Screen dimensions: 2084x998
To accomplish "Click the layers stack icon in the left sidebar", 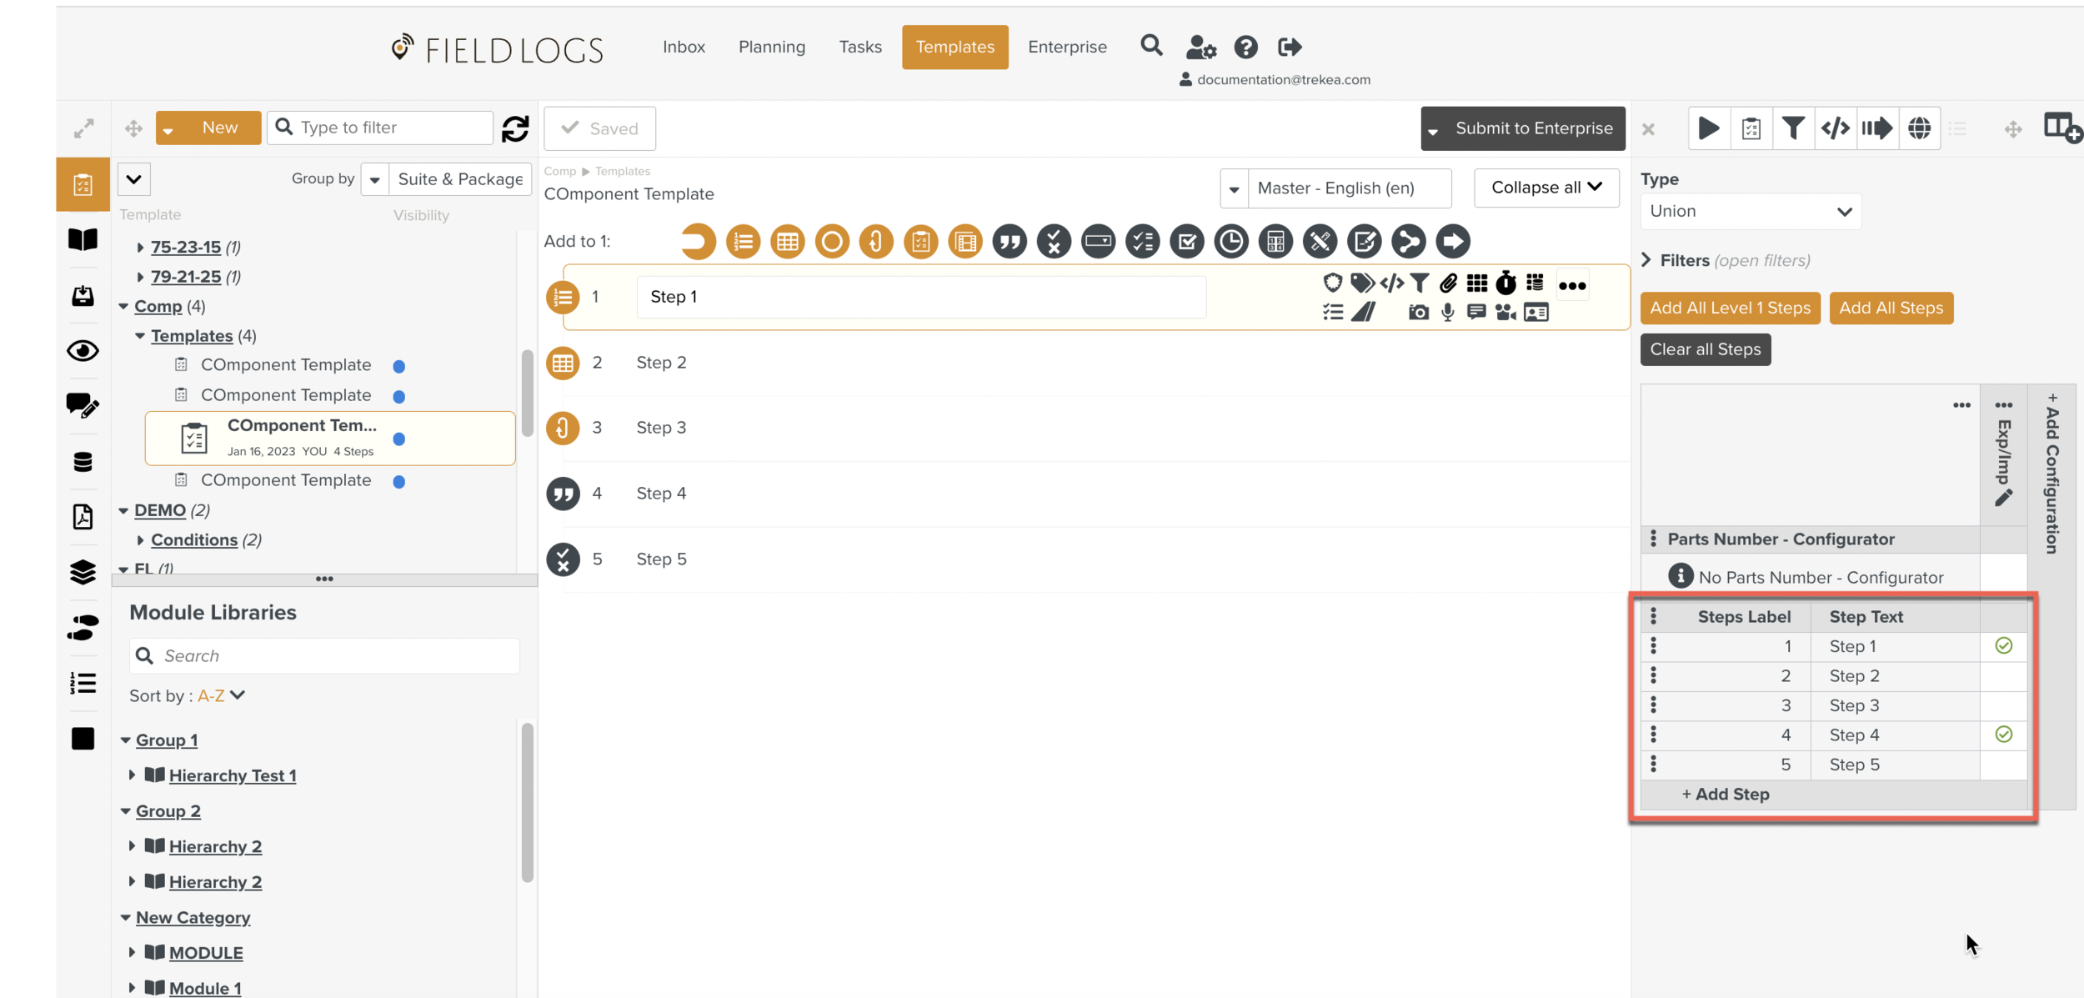I will (83, 572).
